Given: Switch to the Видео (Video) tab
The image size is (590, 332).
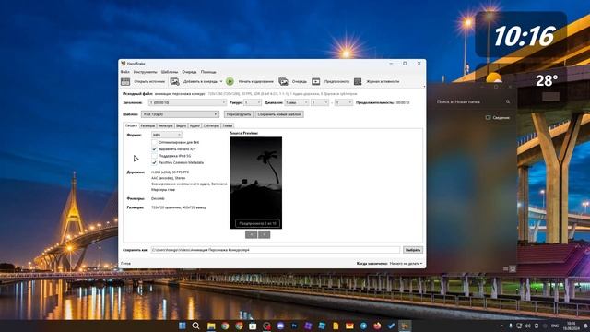Looking at the screenshot, I should [181, 125].
